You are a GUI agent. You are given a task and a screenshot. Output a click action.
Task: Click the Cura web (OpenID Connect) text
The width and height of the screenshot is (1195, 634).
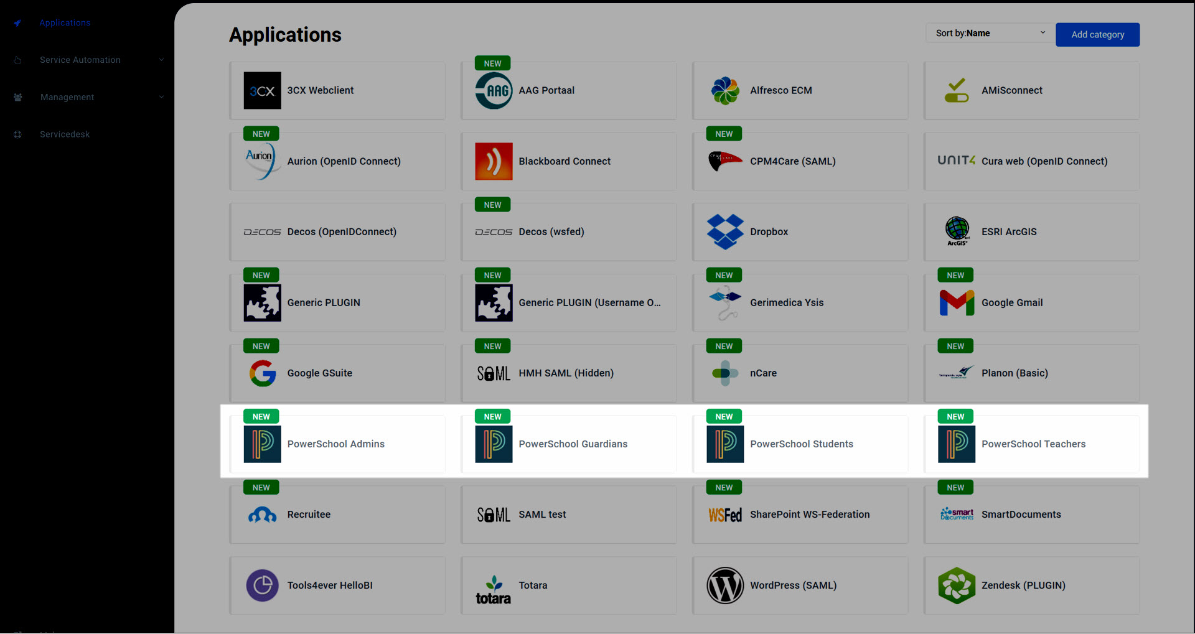coord(1044,161)
